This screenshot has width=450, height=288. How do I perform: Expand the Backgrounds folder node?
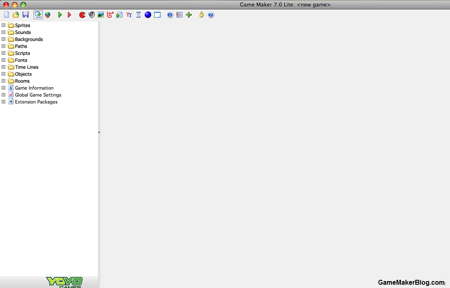pos(3,39)
